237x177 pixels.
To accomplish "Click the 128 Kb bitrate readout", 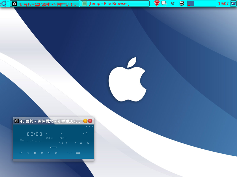I will click(49, 138).
